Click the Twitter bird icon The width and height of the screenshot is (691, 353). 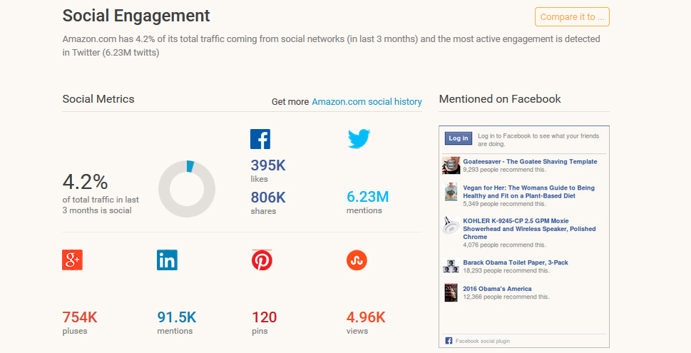359,138
